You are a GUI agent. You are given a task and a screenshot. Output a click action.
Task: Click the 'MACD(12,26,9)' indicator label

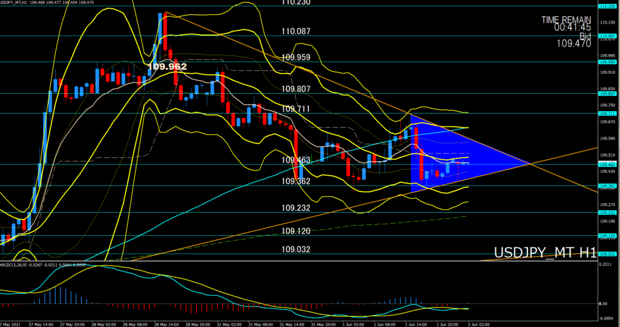point(14,265)
